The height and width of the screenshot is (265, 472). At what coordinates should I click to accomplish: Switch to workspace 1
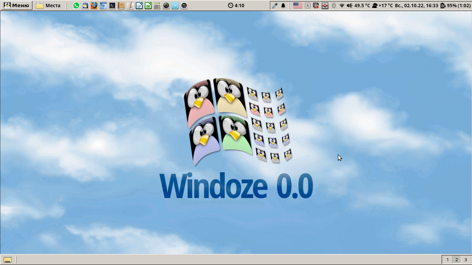tap(447, 260)
